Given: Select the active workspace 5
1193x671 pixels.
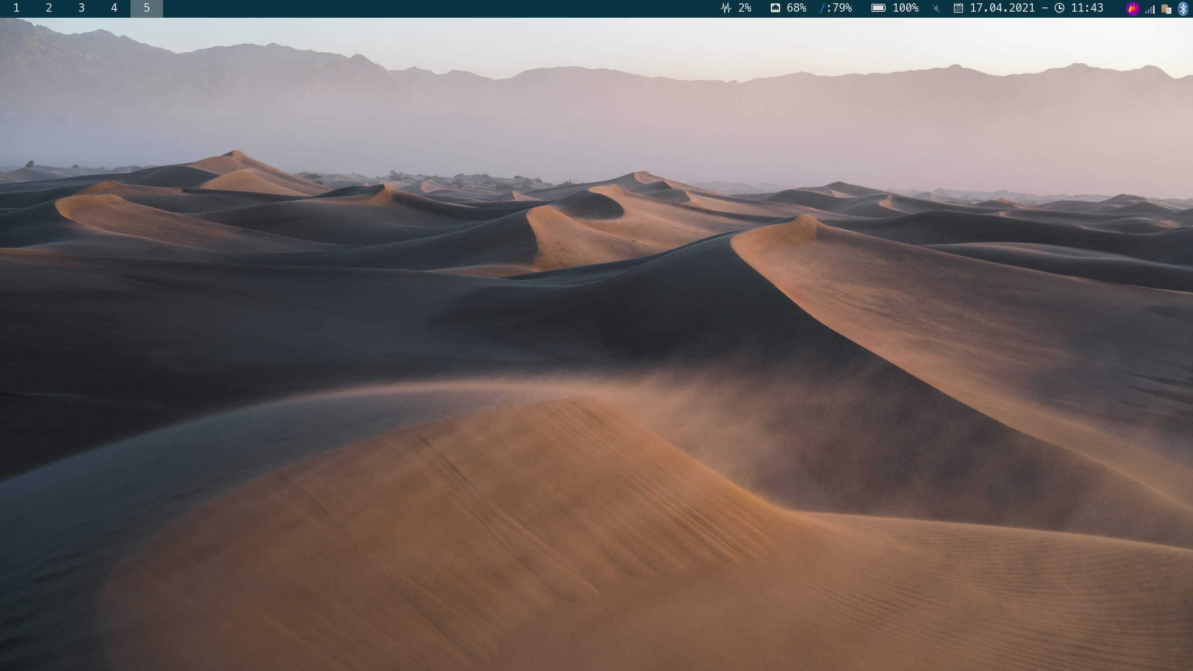Looking at the screenshot, I should [x=147, y=8].
